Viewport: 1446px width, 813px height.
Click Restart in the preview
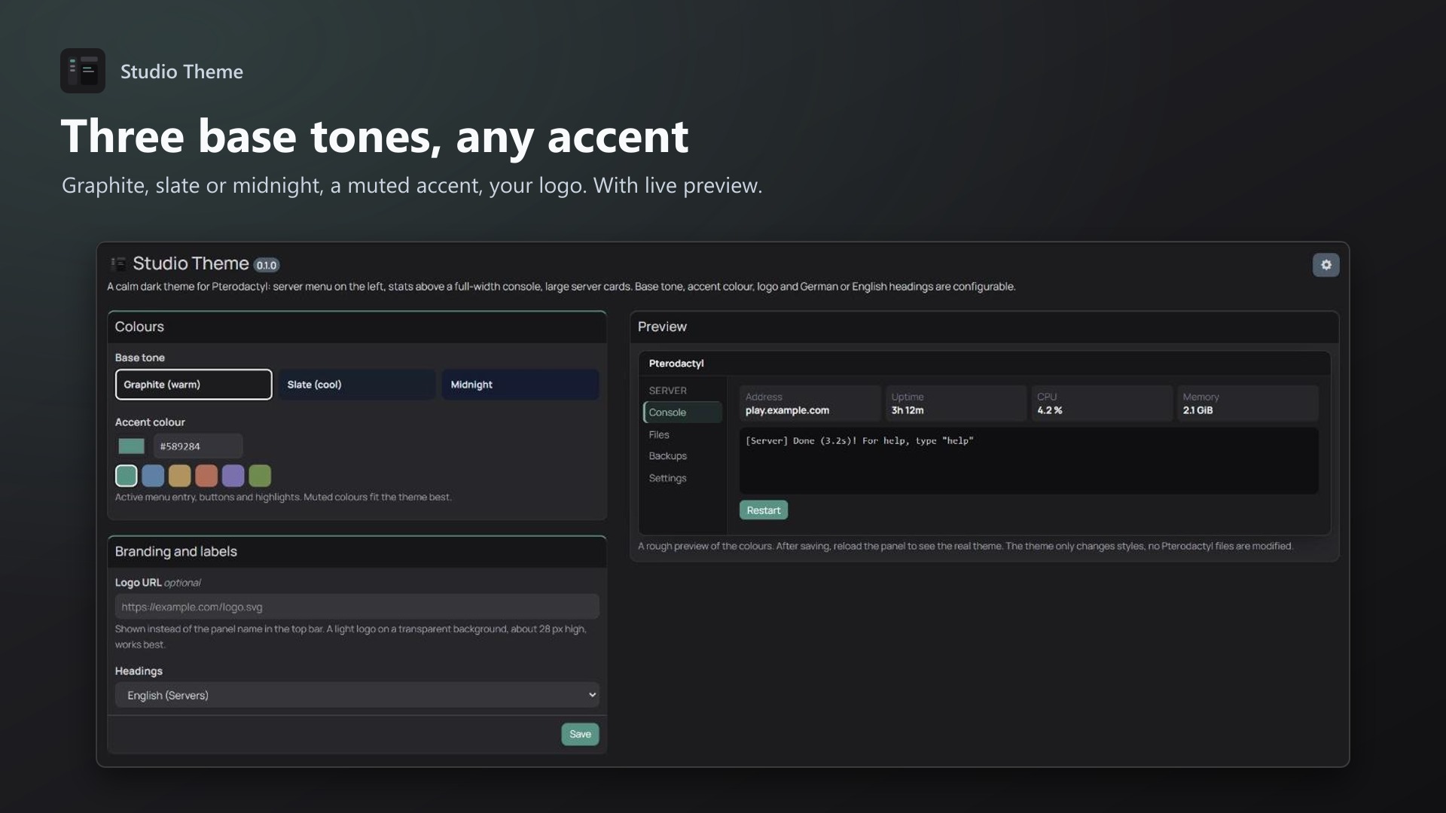coord(764,510)
